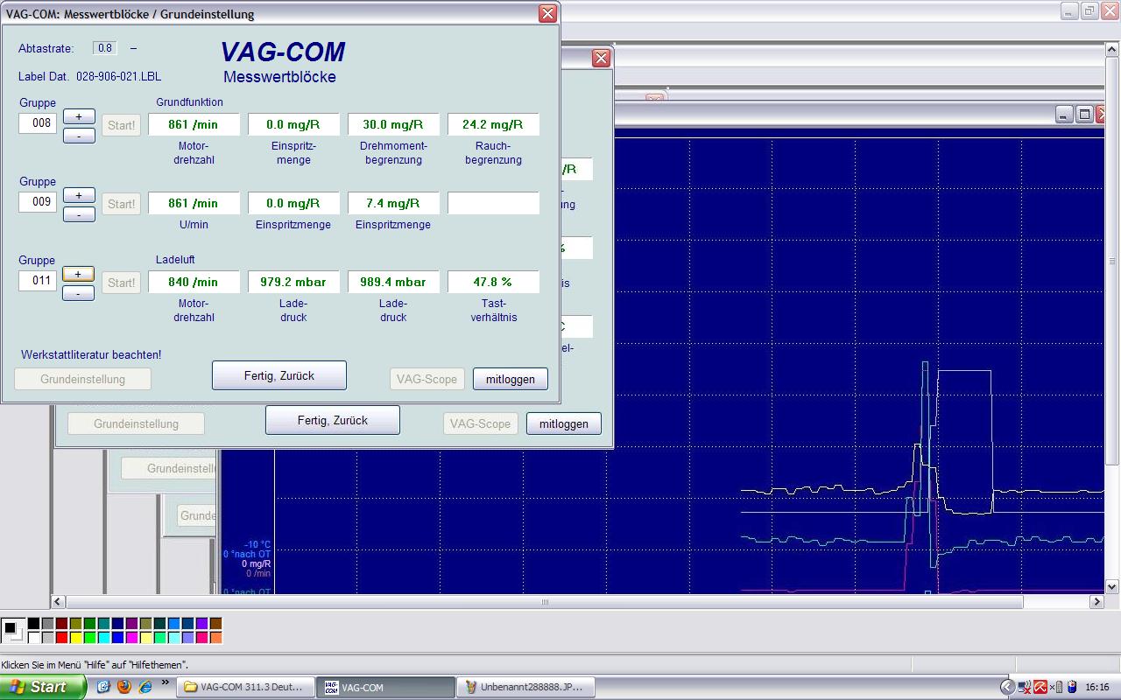Click horizontal scrollbar right arrow

1096,602
